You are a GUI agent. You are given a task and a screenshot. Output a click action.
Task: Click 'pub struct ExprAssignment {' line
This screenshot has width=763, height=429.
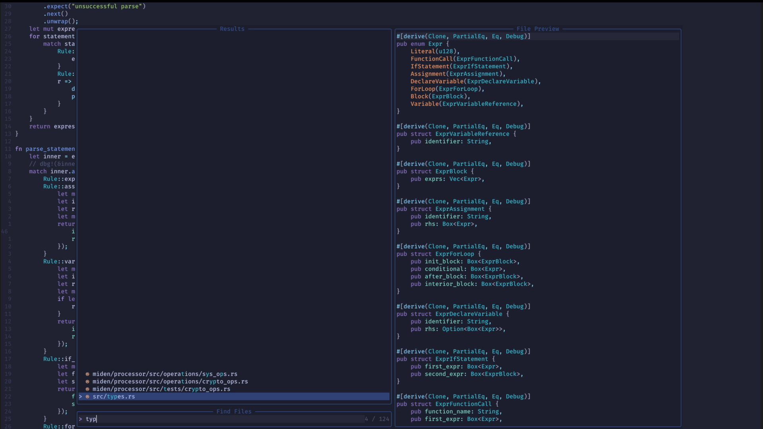pyautogui.click(x=444, y=209)
